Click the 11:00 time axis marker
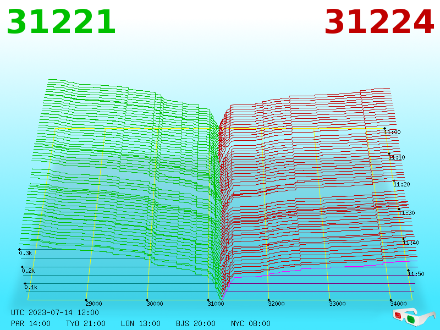 [392, 132]
